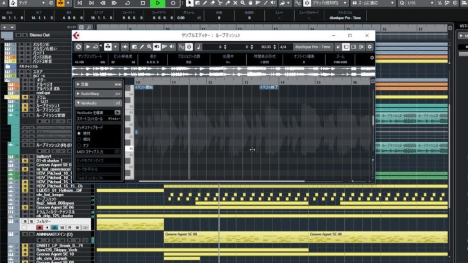Select the Erase tool in main toolbar
The image size is (468, 263).
[x=212, y=3]
